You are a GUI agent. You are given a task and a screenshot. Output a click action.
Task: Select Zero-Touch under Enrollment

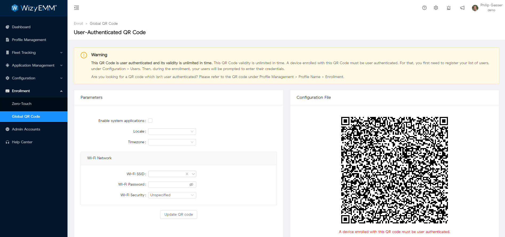34,104
